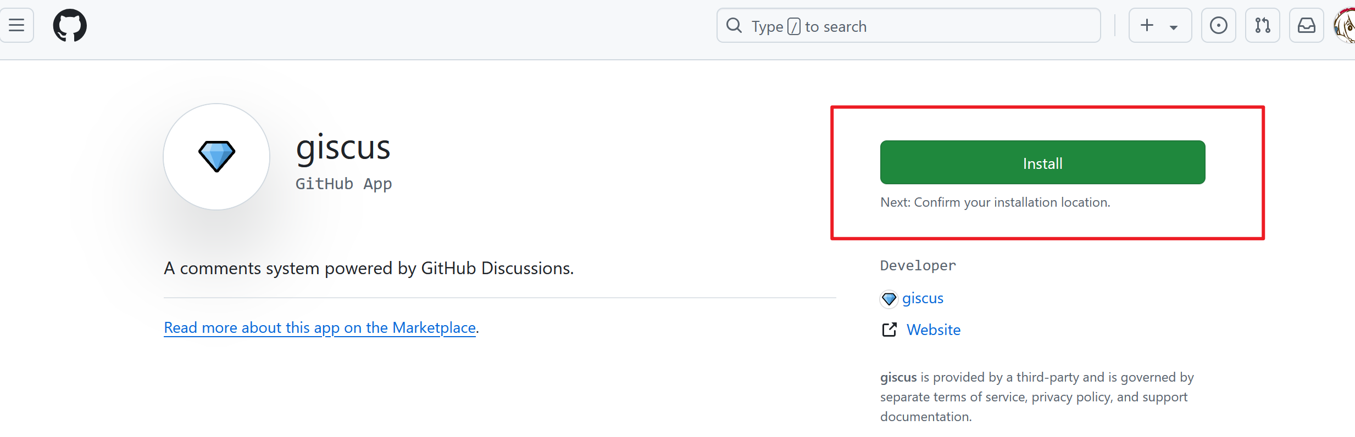Open the Pull requests icon in header
The width and height of the screenshot is (1355, 437).
(x=1263, y=25)
